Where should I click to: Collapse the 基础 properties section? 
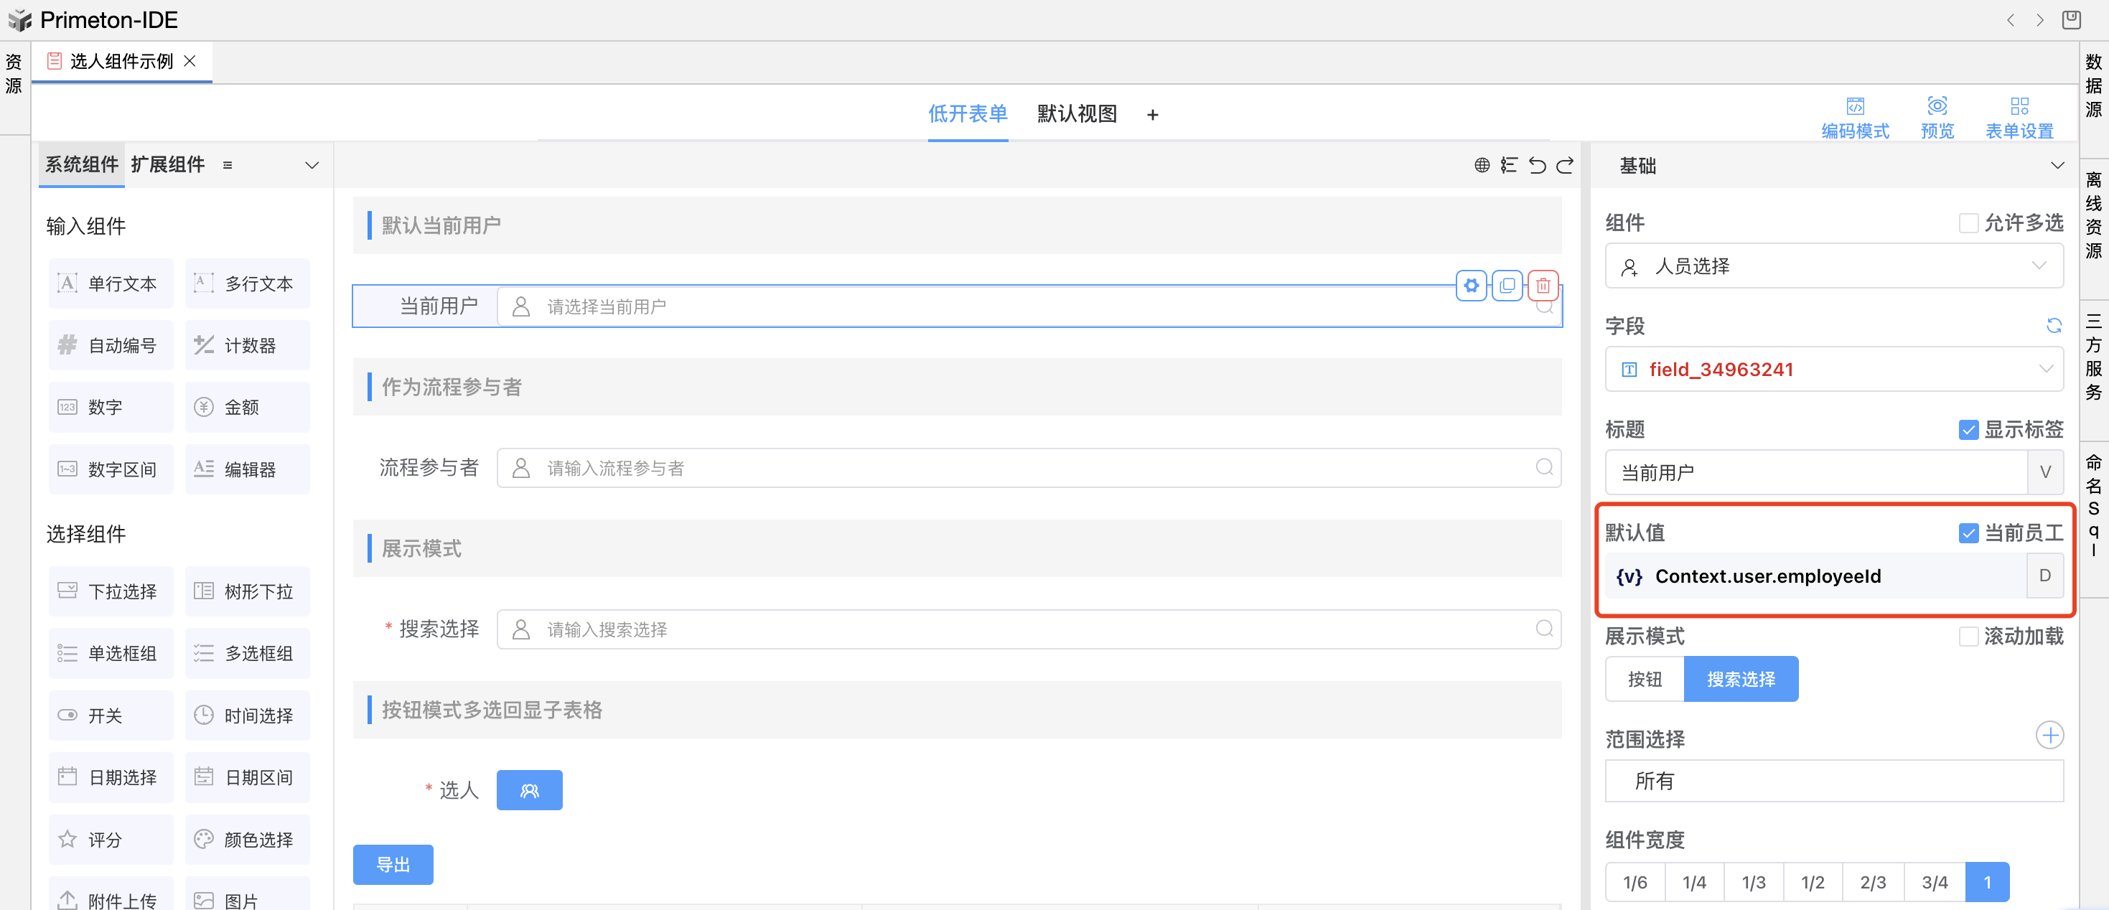(x=2057, y=166)
